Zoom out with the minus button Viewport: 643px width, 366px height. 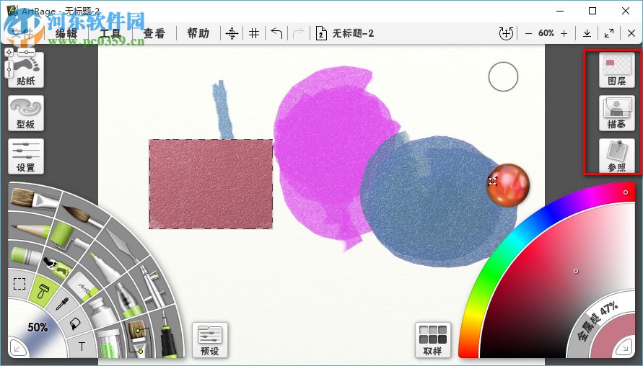(528, 34)
